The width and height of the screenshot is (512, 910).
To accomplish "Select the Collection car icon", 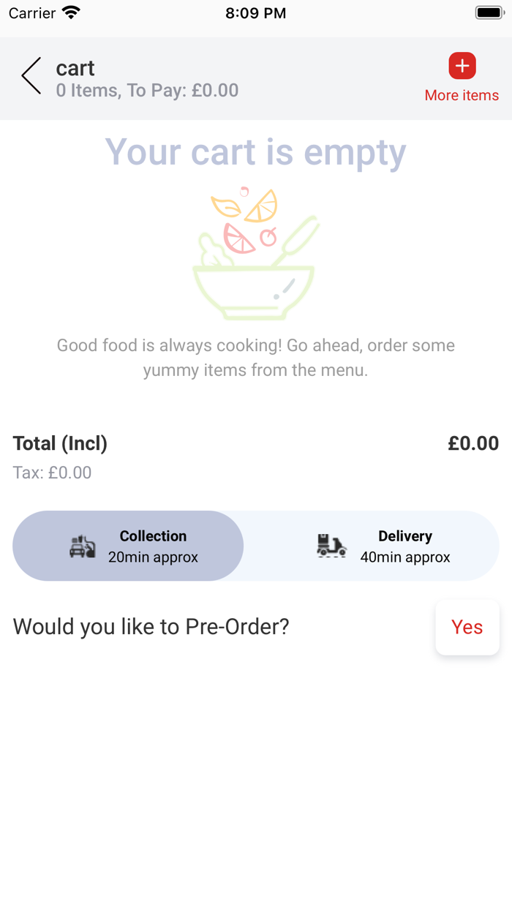I will [83, 546].
